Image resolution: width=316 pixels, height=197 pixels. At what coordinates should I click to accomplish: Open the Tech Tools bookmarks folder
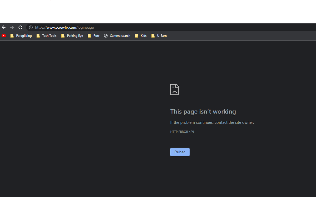pos(46,36)
